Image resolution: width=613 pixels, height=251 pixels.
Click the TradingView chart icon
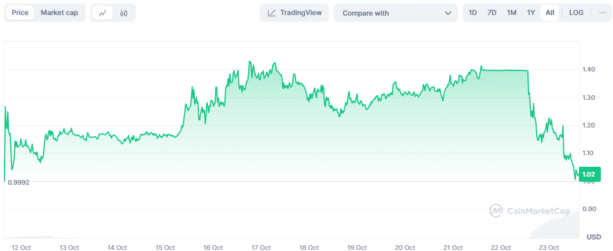coord(271,13)
